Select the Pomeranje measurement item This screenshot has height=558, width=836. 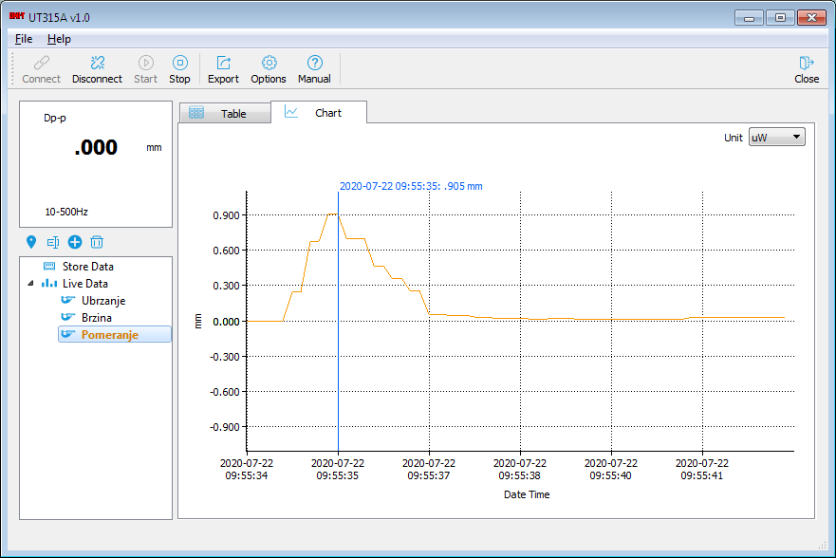(109, 335)
